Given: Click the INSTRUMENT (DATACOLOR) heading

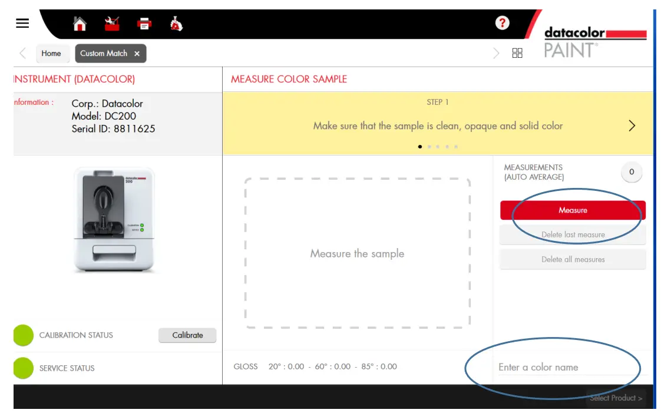Looking at the screenshot, I should 74,79.
